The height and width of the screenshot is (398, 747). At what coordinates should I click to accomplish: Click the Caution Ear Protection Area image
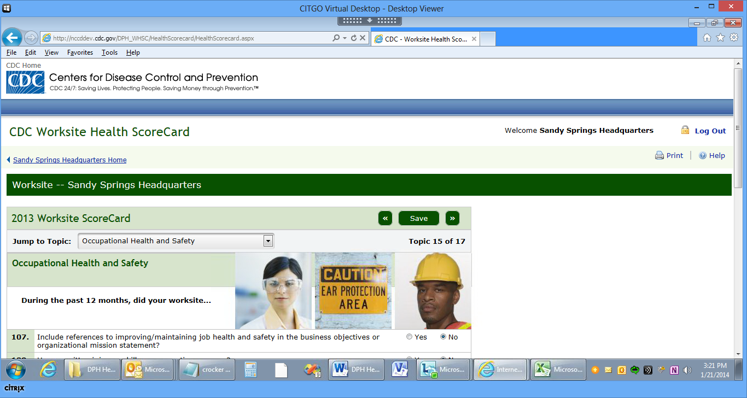[x=353, y=291]
